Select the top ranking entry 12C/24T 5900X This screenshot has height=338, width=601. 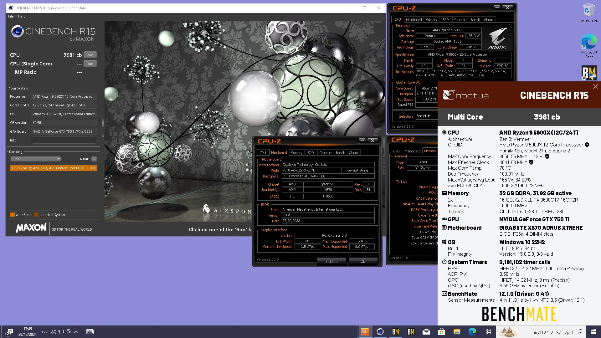click(53, 168)
